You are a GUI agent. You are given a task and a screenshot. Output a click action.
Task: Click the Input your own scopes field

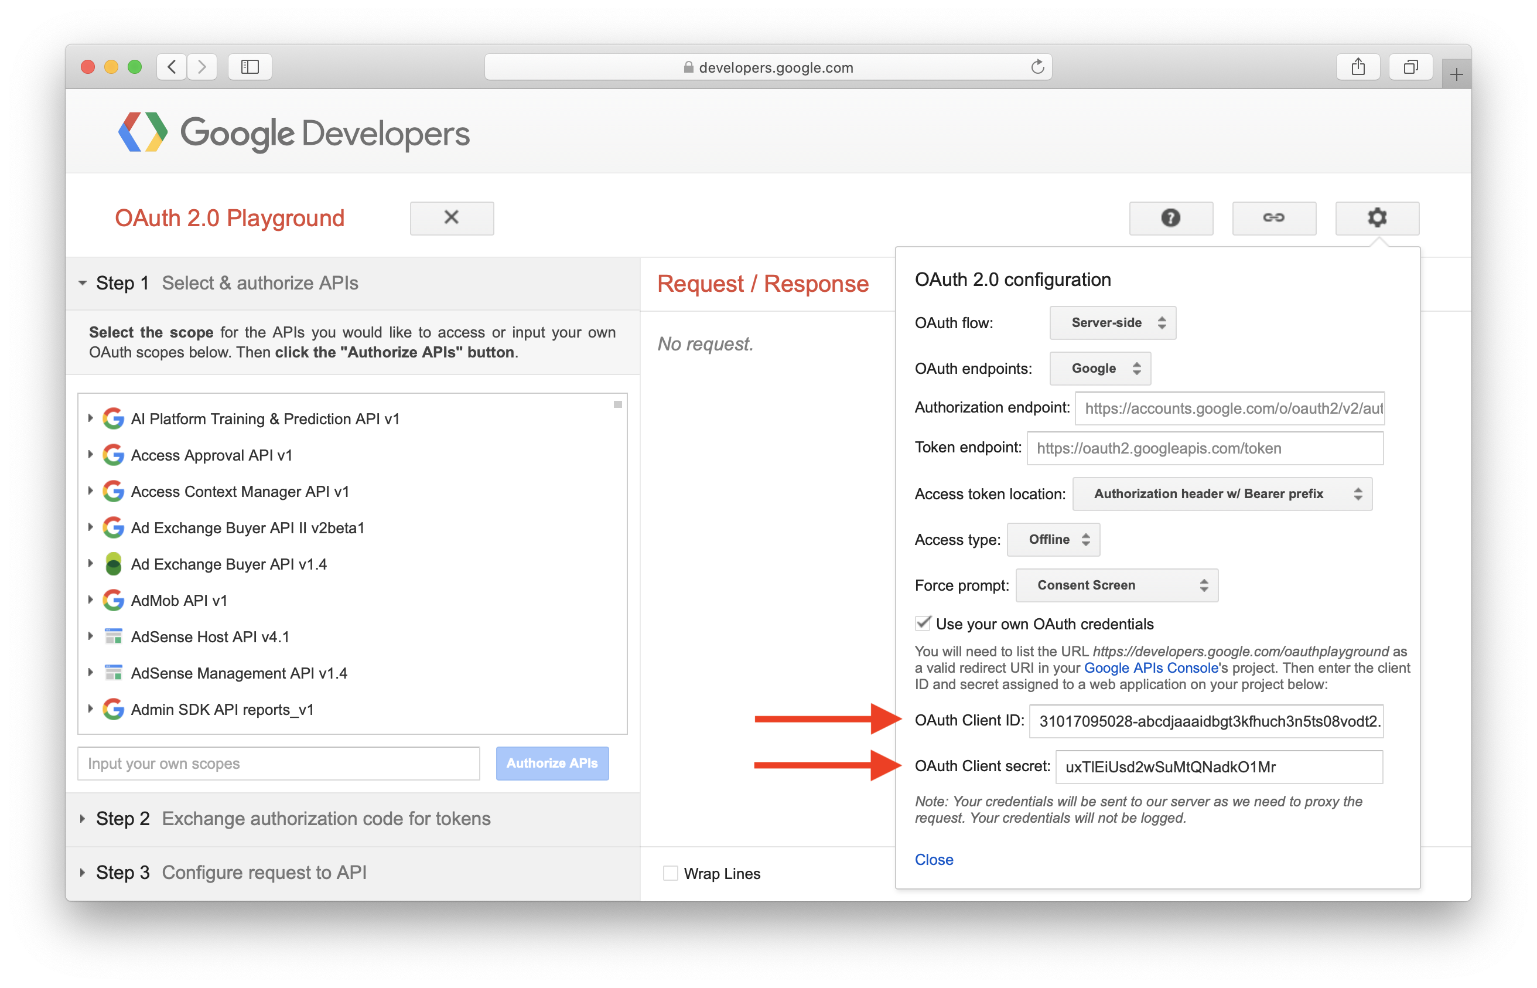(x=278, y=764)
